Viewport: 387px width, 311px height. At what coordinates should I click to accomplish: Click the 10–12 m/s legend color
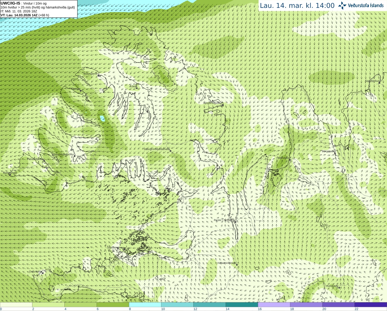point(177,305)
